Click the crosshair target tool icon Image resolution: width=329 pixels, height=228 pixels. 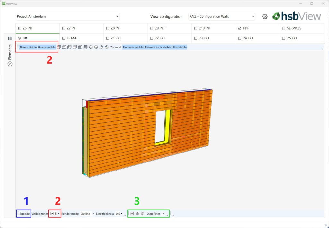coord(137,214)
